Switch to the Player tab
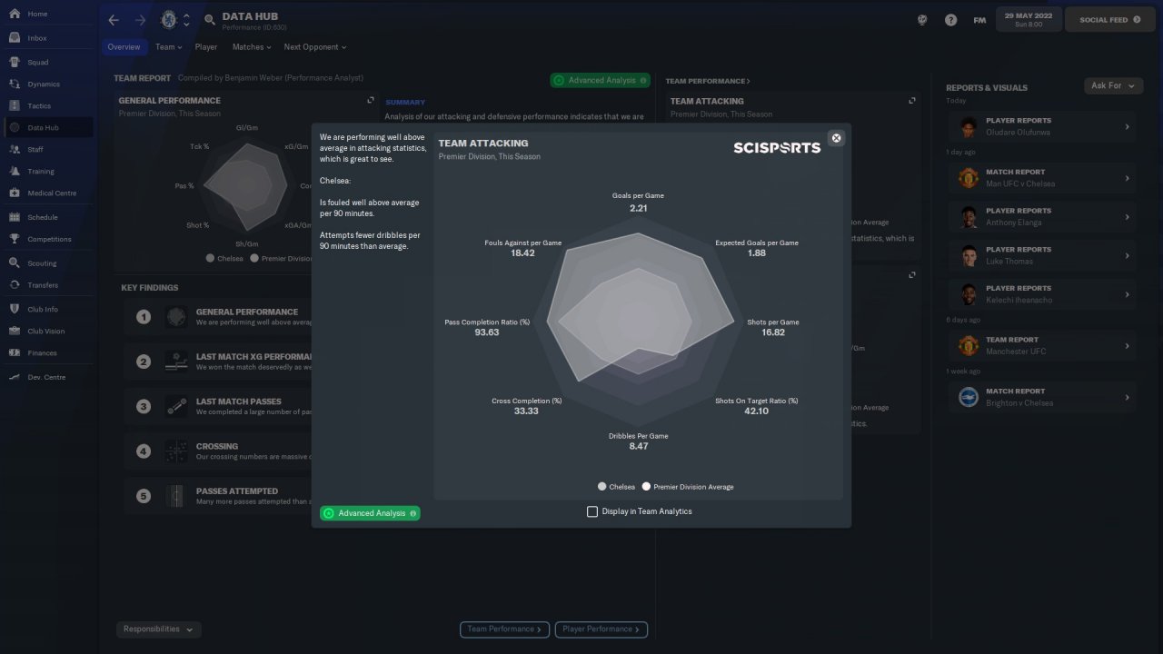 [206, 47]
